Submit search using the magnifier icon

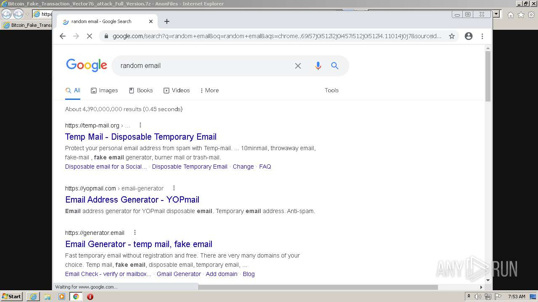click(x=335, y=66)
